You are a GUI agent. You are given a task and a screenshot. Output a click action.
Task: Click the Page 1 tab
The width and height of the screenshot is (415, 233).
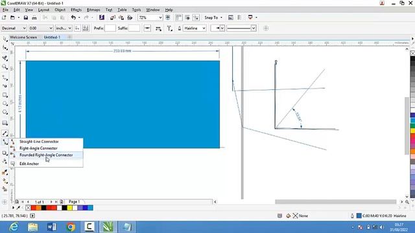pyautogui.click(x=74, y=201)
